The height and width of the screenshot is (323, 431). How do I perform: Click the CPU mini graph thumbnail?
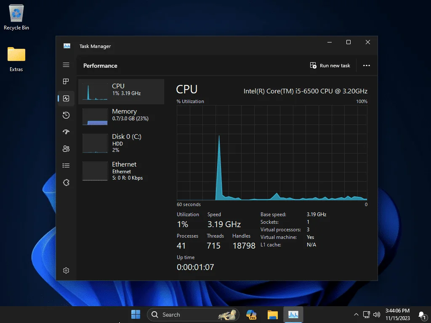click(x=95, y=91)
